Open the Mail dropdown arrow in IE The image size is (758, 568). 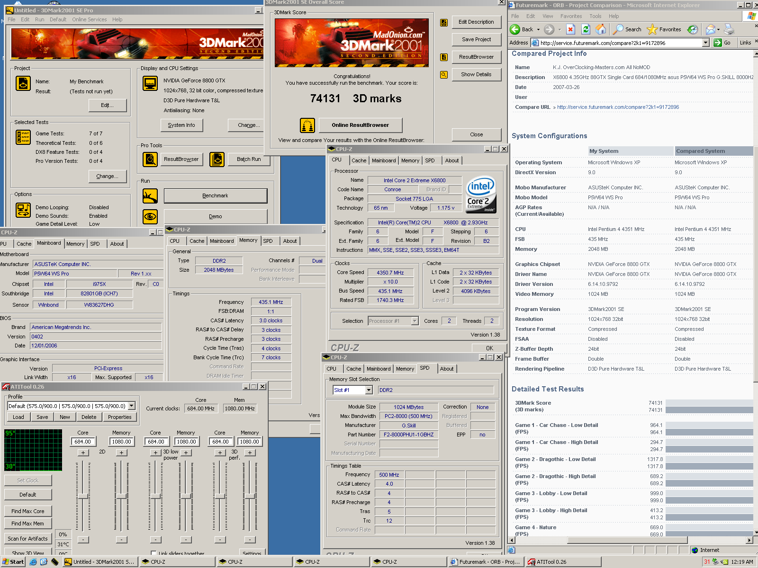[718, 29]
